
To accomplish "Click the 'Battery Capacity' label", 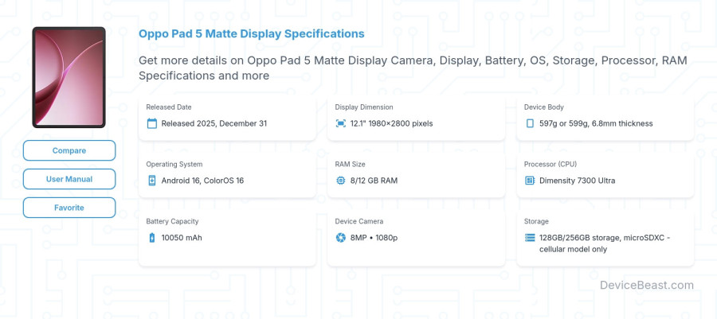I will 172,221.
